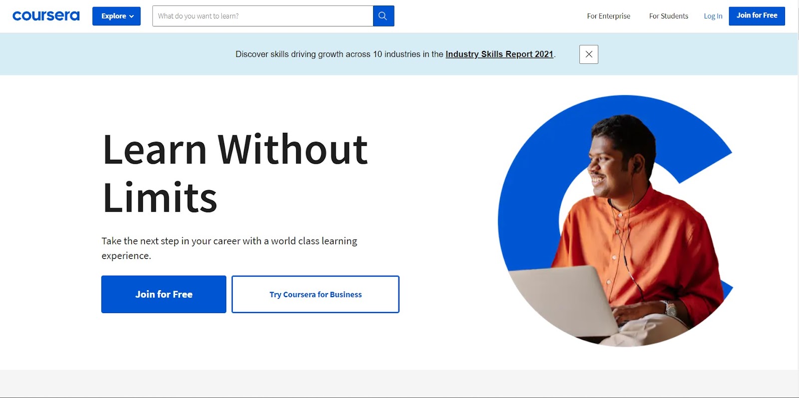
Task: Click the 'Take the next step in your career' text
Action: coord(229,248)
